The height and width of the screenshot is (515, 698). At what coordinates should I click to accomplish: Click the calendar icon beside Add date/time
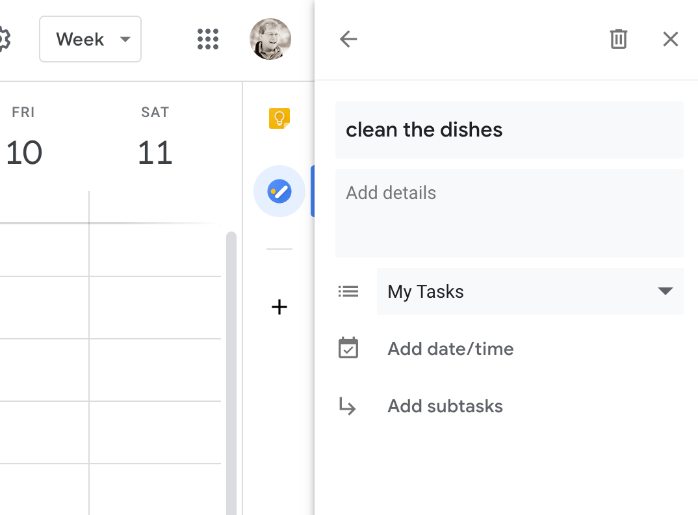click(x=348, y=349)
